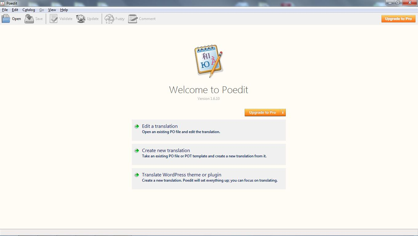Click 'Open an existing PO file and edit' description

tap(181, 132)
